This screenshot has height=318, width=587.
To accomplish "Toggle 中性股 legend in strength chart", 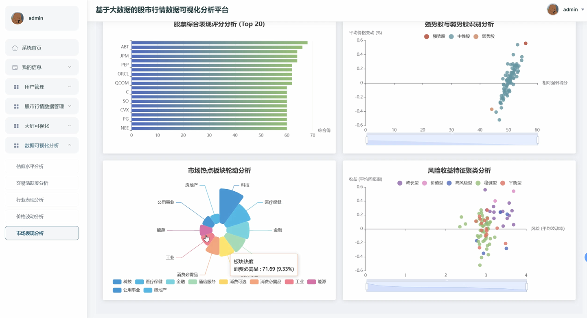I will pos(459,37).
